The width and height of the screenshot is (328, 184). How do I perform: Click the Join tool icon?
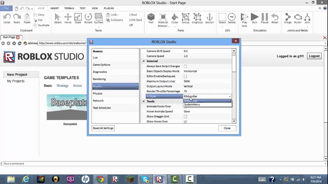point(307,17)
